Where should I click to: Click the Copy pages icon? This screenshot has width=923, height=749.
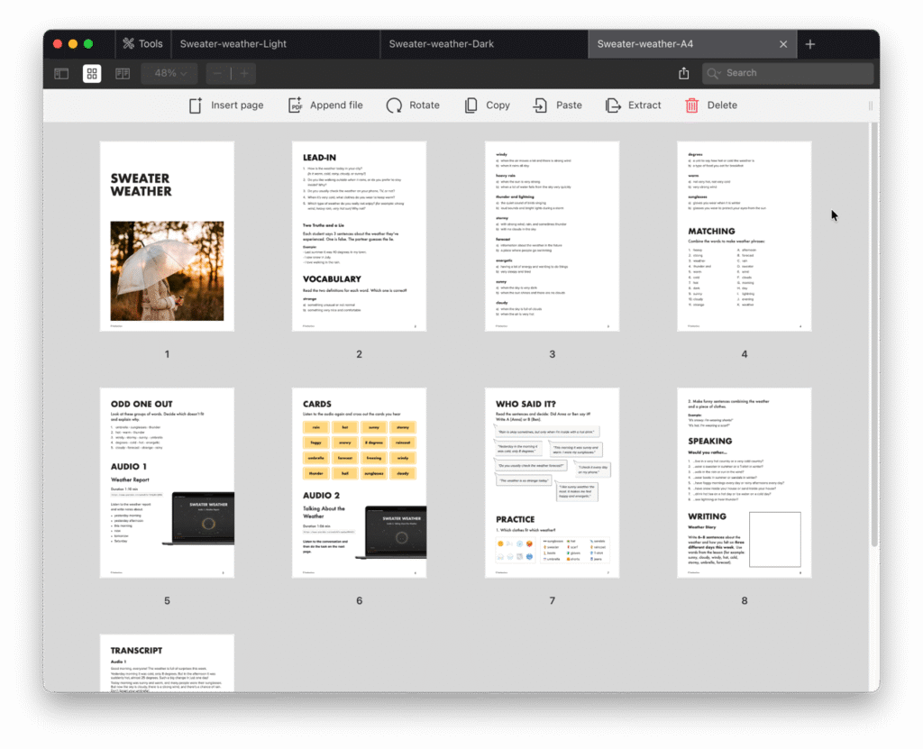471,105
